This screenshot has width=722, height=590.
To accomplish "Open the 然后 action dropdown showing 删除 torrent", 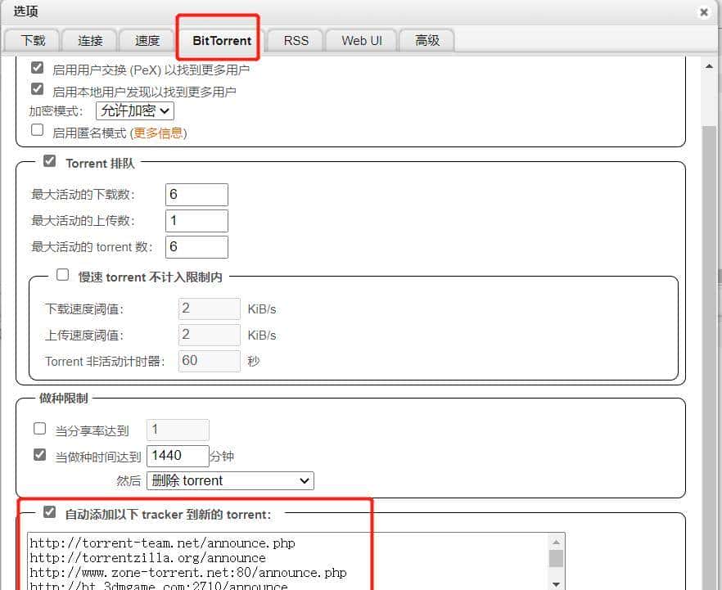I will point(230,480).
